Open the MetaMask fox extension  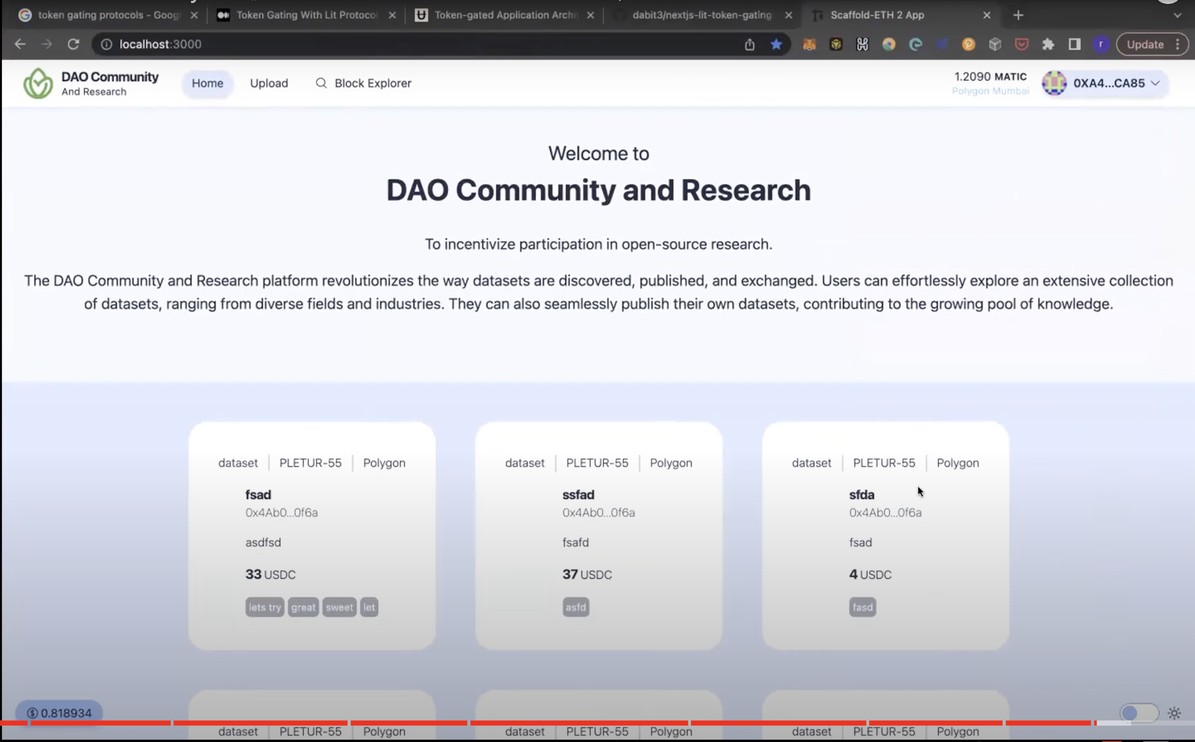(809, 44)
